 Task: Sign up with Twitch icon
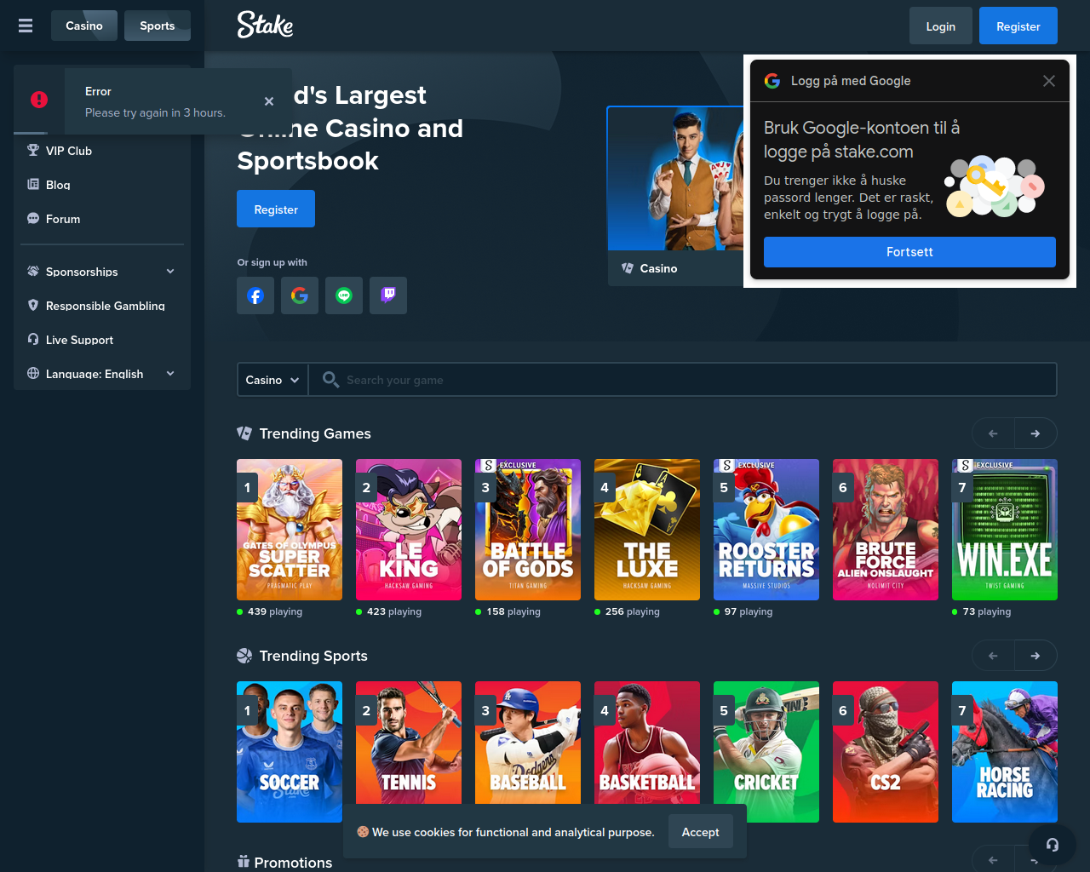[388, 295]
